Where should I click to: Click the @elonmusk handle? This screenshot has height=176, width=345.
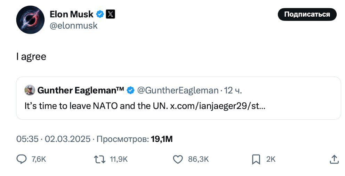tap(74, 26)
